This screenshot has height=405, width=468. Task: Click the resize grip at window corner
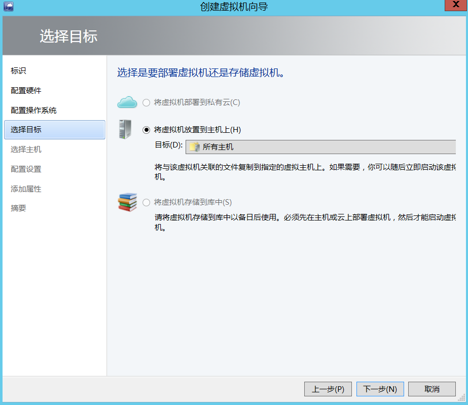[462, 398]
